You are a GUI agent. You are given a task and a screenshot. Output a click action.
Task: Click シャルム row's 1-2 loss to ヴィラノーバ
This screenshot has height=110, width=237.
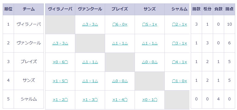click(x=60, y=100)
